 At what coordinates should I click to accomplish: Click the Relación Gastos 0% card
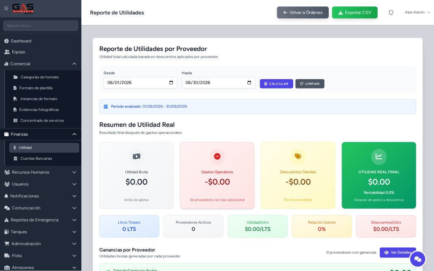[322, 226]
